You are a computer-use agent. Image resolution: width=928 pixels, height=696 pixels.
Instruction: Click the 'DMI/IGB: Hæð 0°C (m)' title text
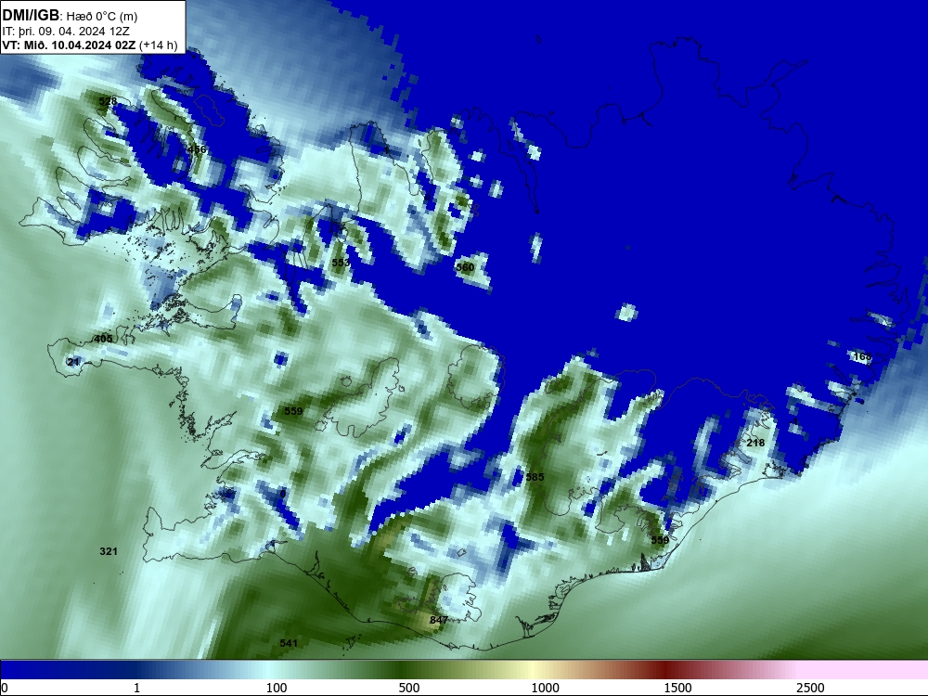tap(70, 16)
